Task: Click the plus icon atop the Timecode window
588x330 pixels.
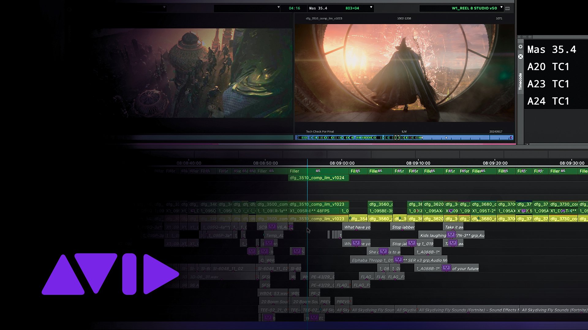Action: click(x=530, y=37)
